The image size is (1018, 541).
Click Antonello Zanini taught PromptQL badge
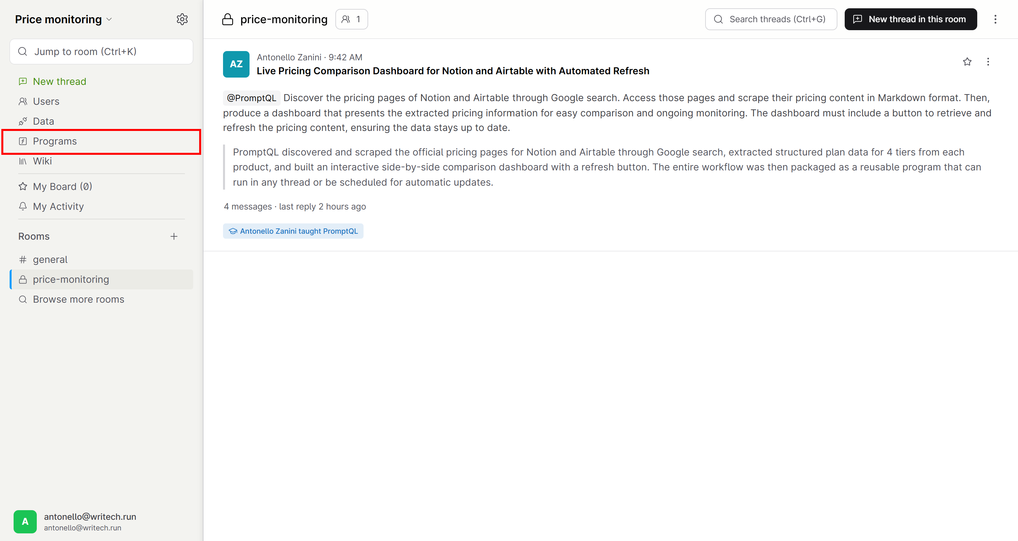tap(293, 231)
